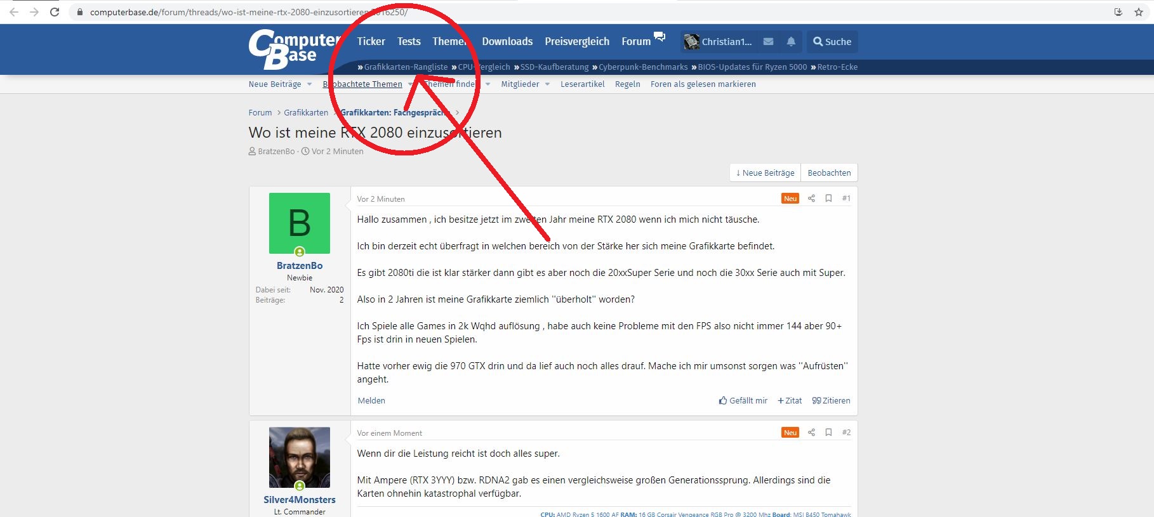Viewport: 1154px width, 517px height.
Task: Open the ComputerBase logo homepage
Action: pyautogui.click(x=295, y=49)
